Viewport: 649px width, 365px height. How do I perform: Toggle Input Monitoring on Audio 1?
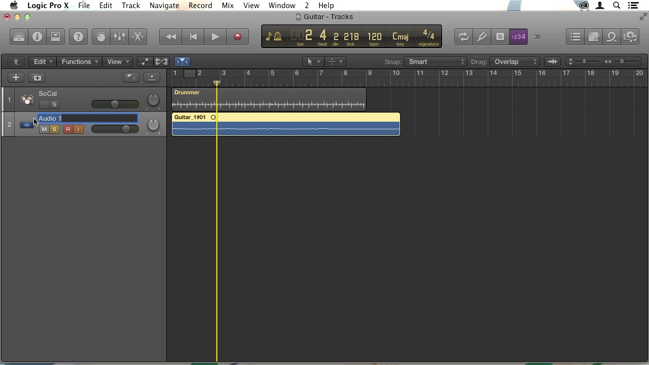tap(78, 130)
